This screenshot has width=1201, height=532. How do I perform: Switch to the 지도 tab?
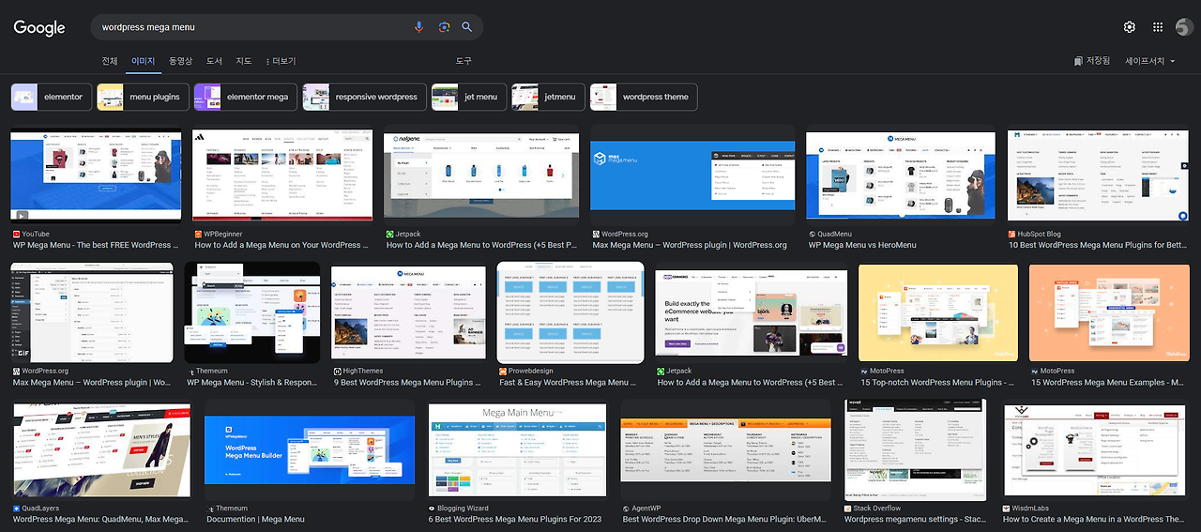pyautogui.click(x=244, y=61)
